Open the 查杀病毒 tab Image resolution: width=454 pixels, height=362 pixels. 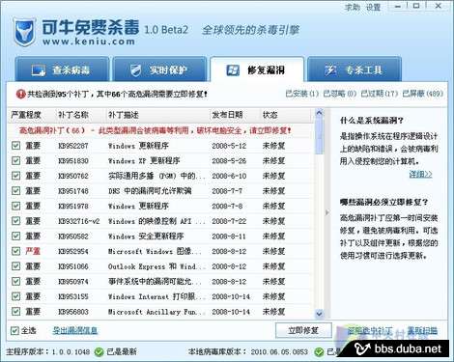62,70
